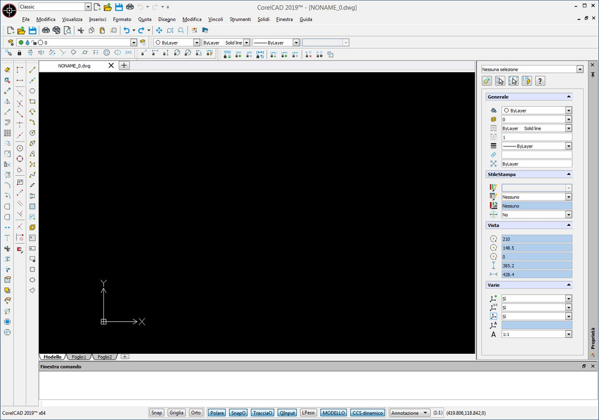This screenshot has height=420, width=599.
Task: Click the Paste clipboard icon in main toolbar
Action: pyautogui.click(x=102, y=30)
